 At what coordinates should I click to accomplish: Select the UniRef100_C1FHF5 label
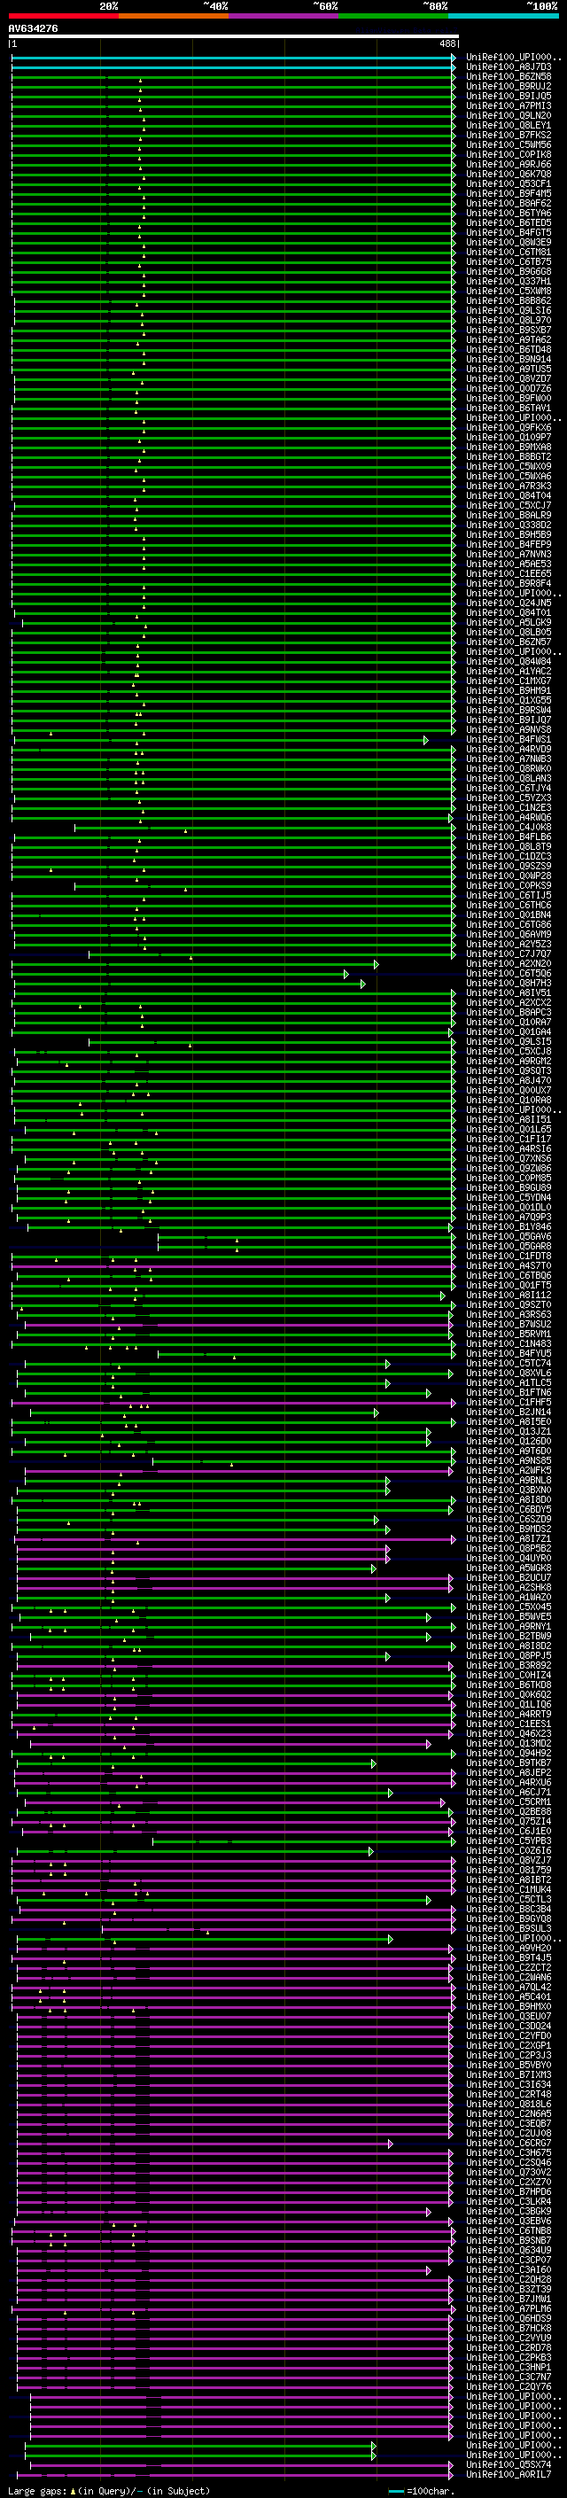coord(509,1402)
